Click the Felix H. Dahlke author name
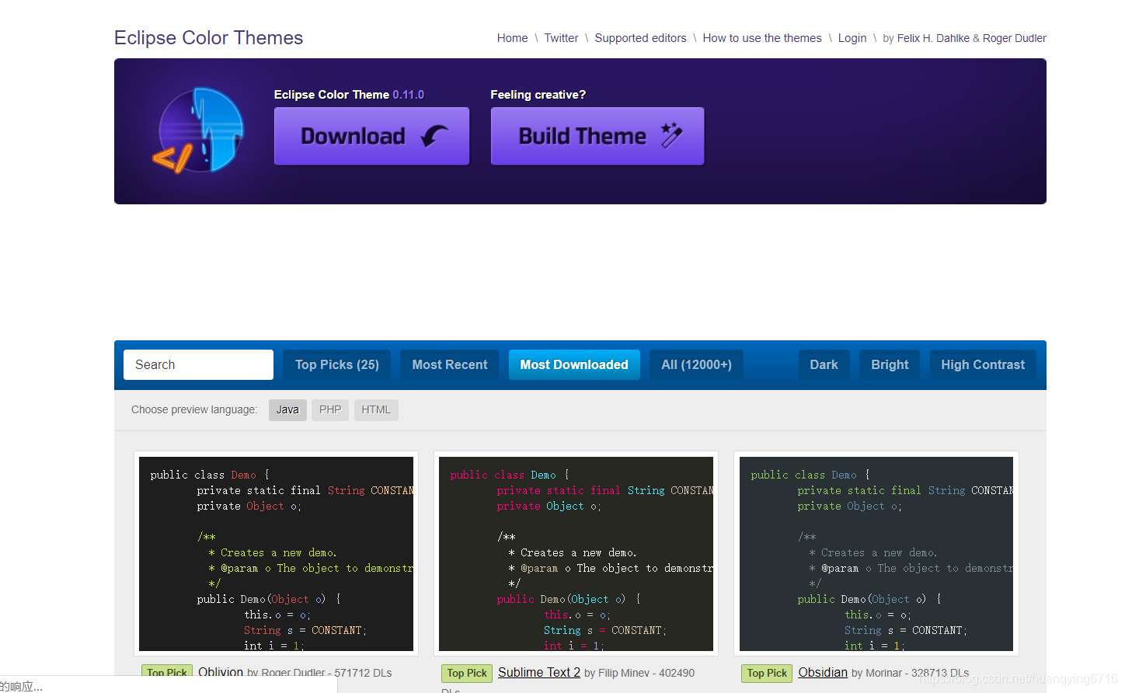The image size is (1125, 693). pyautogui.click(x=933, y=38)
